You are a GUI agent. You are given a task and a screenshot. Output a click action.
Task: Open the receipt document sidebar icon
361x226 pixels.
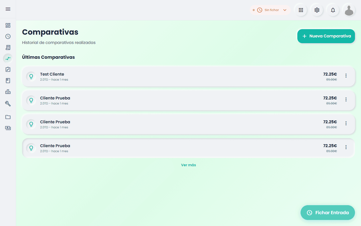pyautogui.click(x=8, y=47)
